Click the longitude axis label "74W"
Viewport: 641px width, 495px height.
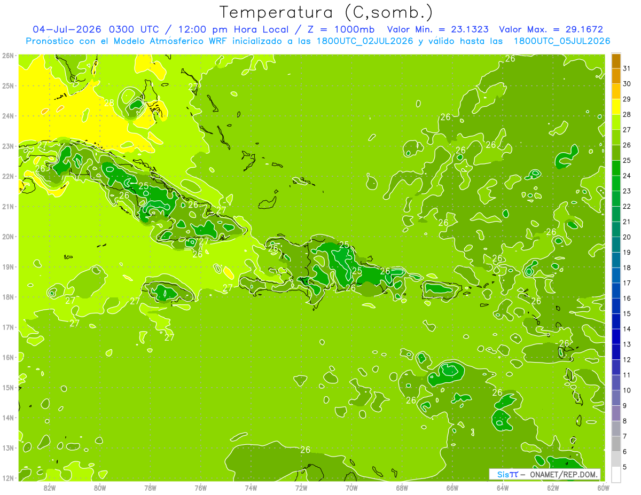tap(251, 487)
